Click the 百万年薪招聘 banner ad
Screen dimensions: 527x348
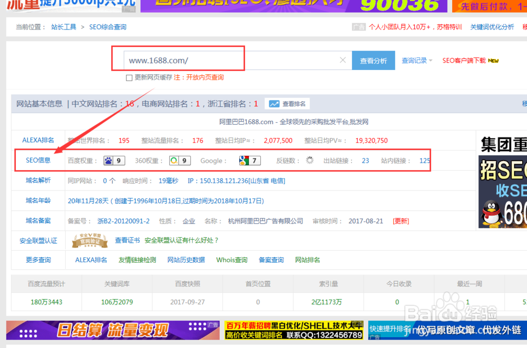(294, 330)
